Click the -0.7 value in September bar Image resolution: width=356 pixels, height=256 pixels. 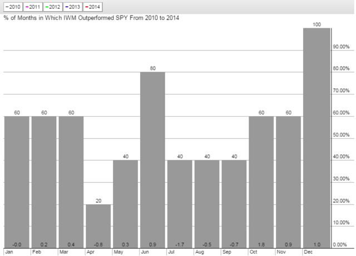point(234,245)
